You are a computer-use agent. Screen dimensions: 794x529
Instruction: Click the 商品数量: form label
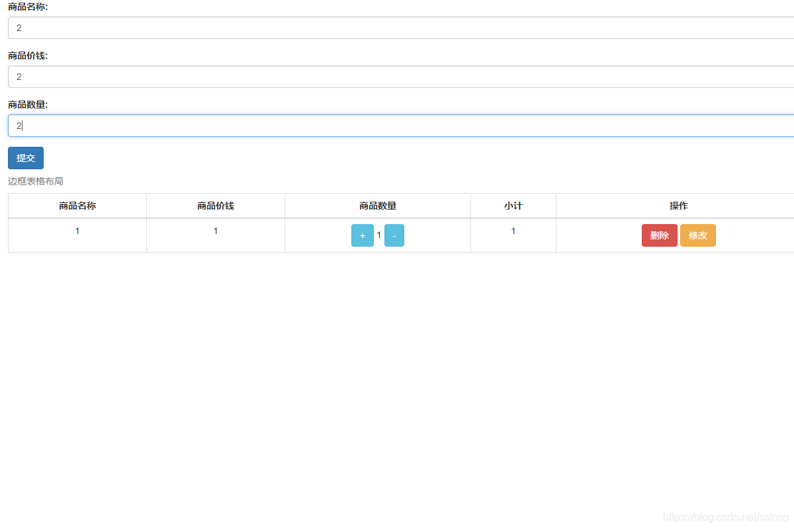(x=28, y=104)
